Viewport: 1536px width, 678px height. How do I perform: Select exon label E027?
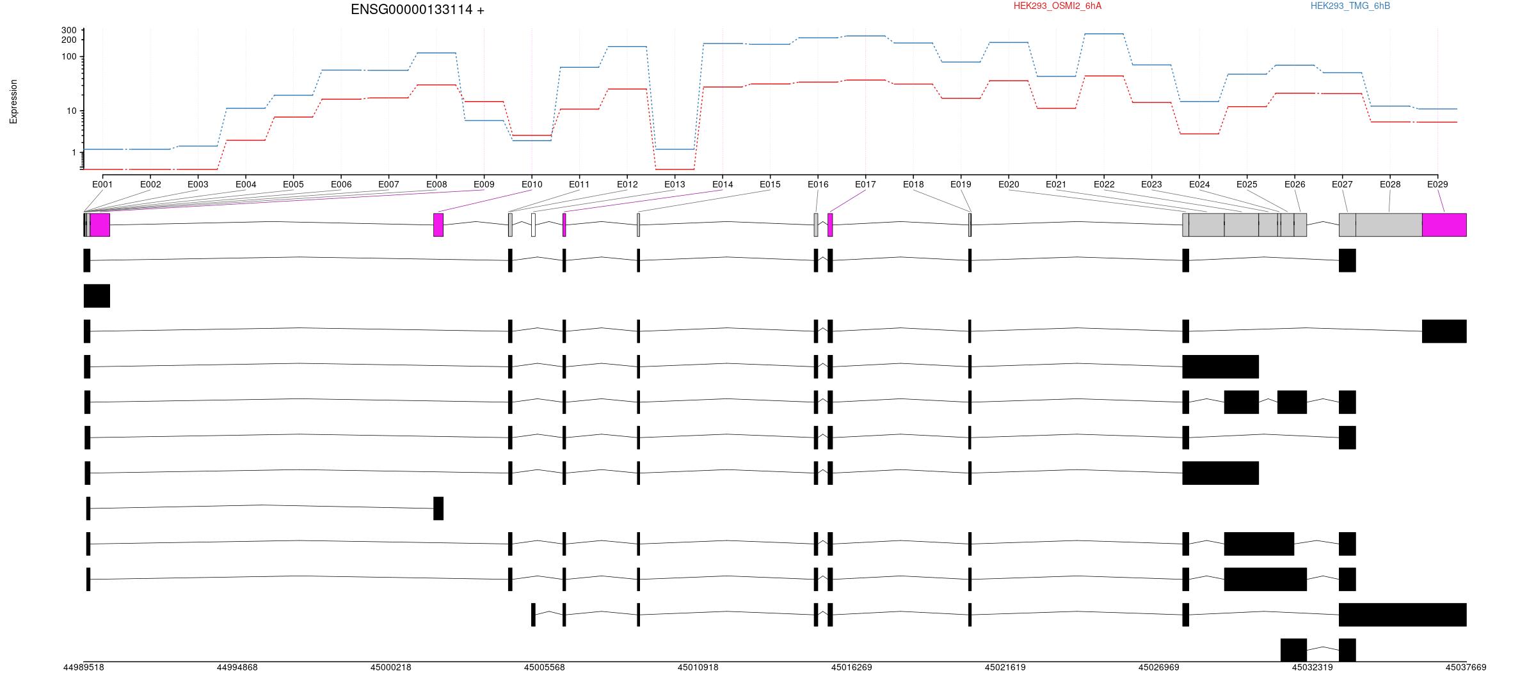tap(1342, 184)
